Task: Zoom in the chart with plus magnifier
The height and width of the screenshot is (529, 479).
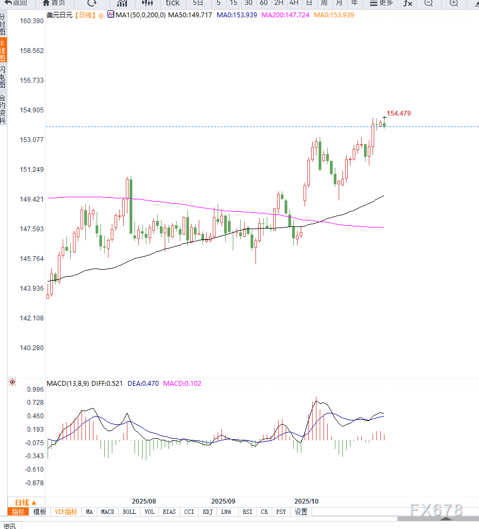Action: 454,3
